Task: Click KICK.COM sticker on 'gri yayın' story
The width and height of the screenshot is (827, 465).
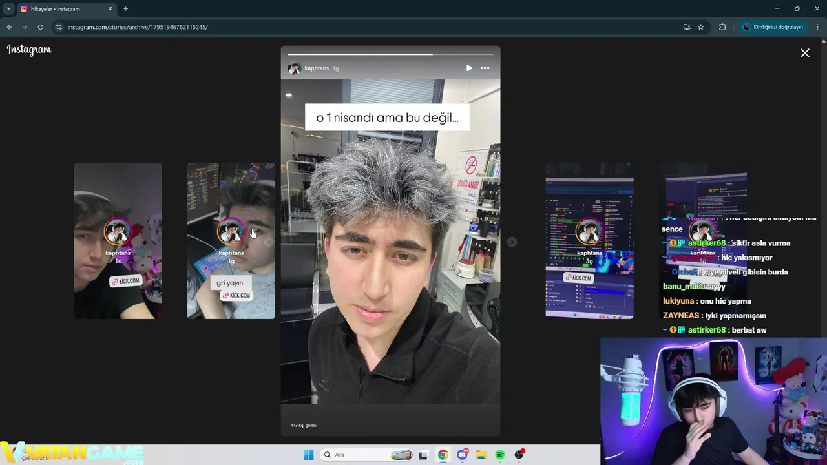Action: pos(236,295)
